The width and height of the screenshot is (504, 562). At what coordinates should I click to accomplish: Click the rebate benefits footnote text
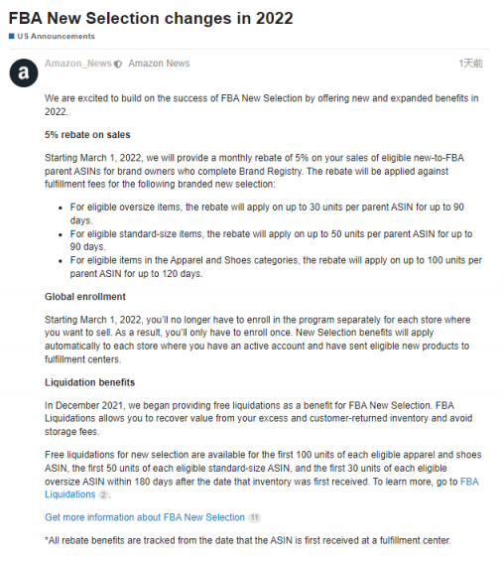tap(248, 540)
